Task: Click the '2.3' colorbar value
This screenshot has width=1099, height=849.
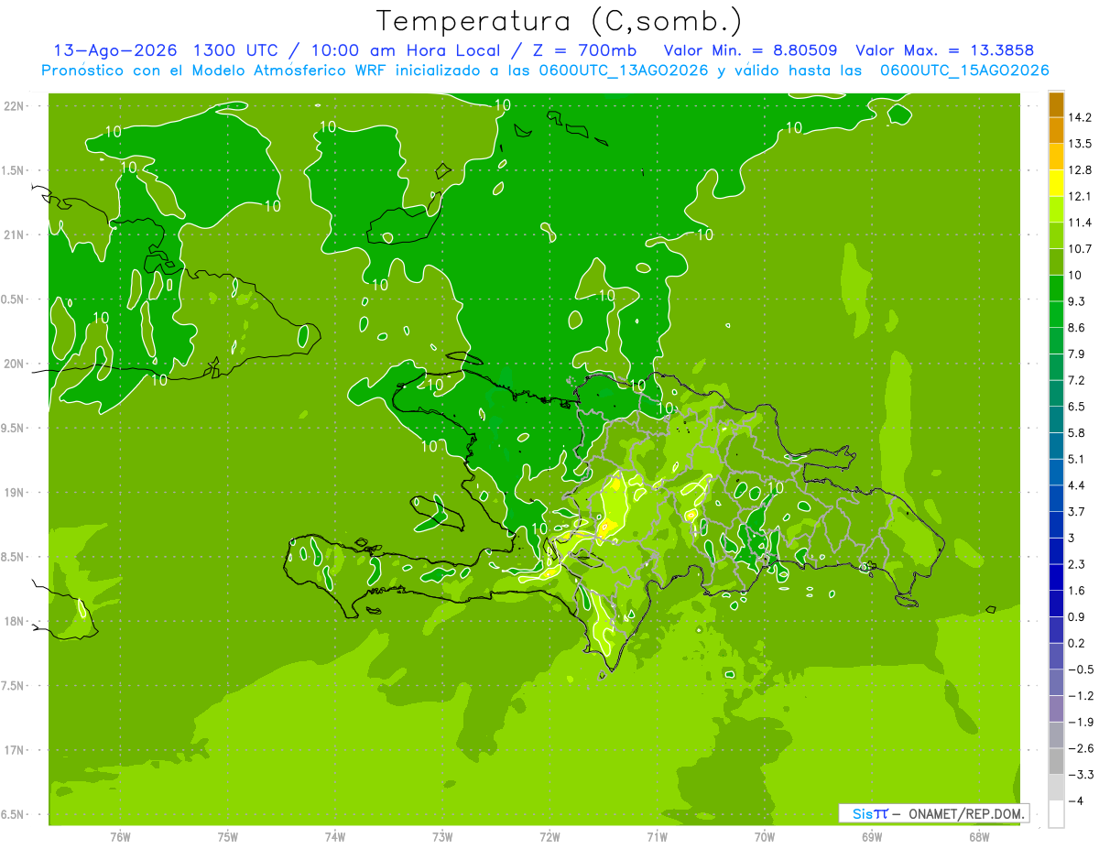Action: [x=1078, y=563]
